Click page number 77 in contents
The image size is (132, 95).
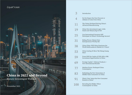coord(76,68)
